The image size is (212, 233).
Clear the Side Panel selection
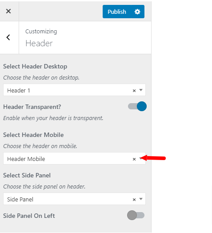(134, 199)
